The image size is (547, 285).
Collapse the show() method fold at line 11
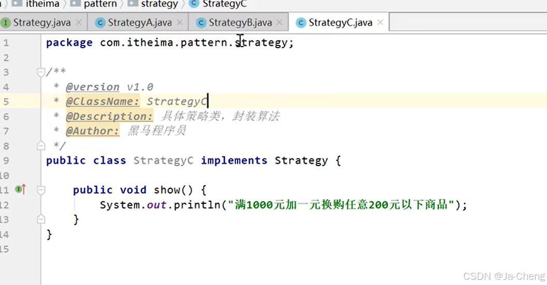click(41, 190)
